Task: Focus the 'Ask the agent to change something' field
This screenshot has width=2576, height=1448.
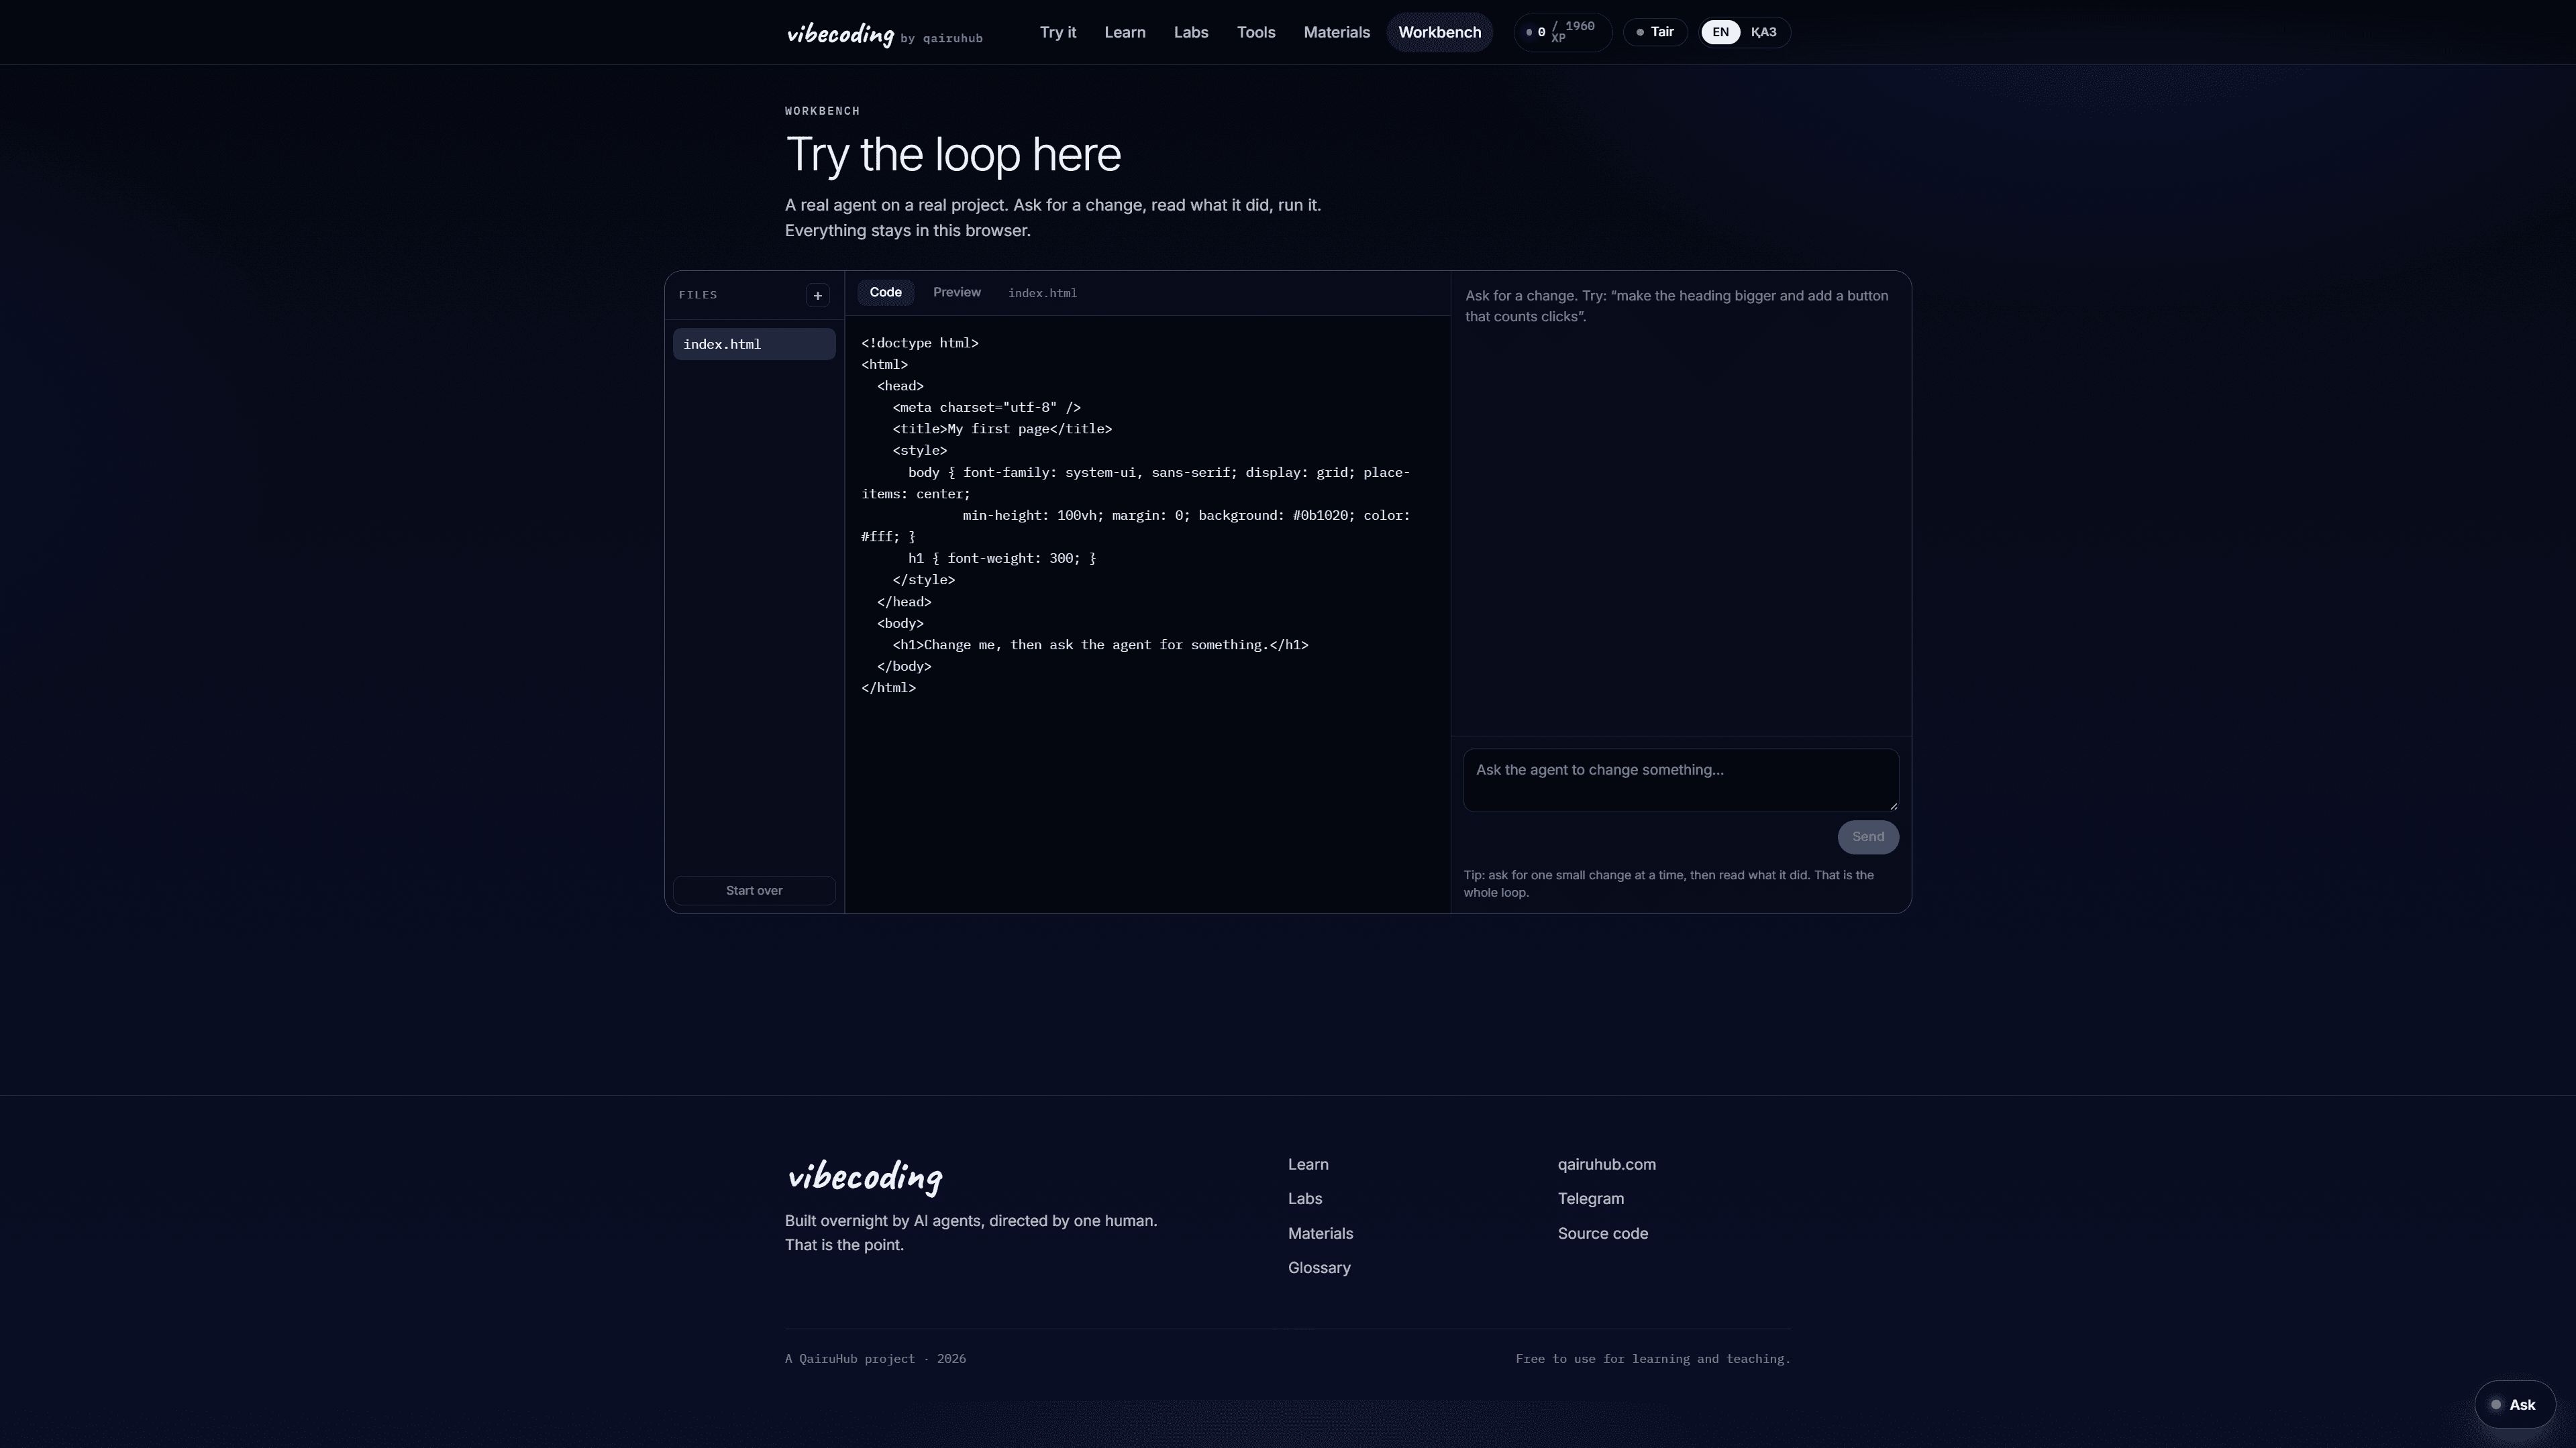Action: (x=1680, y=781)
